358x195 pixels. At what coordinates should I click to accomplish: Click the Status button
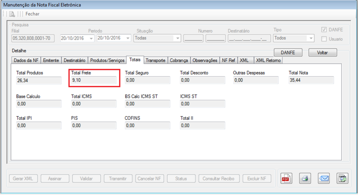point(181,179)
